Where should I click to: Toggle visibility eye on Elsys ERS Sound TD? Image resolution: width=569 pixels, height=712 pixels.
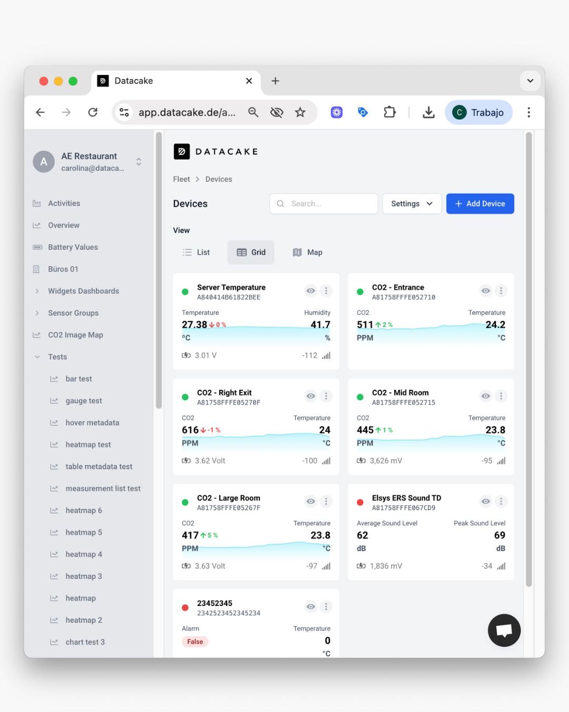(486, 502)
